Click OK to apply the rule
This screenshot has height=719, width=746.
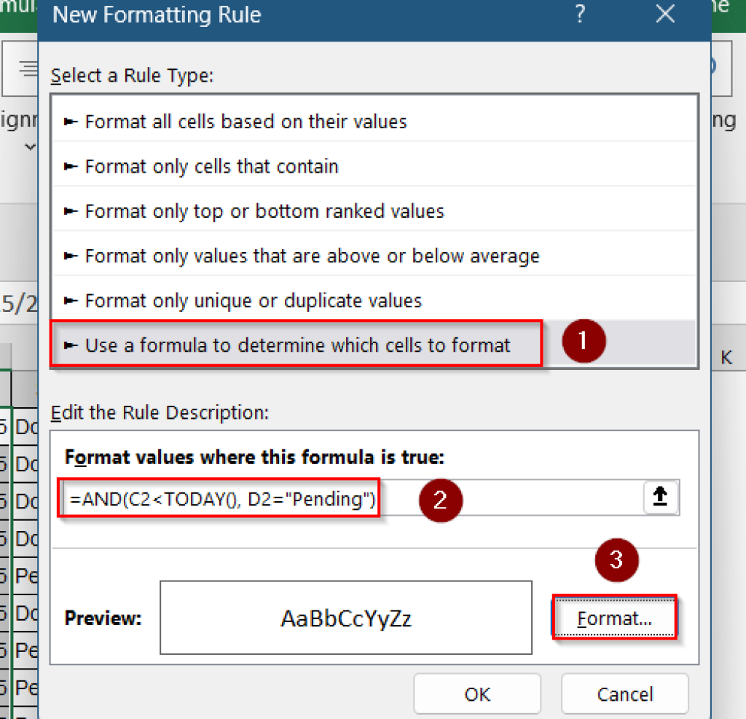(x=477, y=694)
